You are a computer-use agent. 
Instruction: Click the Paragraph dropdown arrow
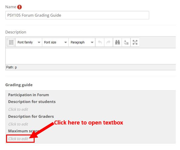(92, 43)
